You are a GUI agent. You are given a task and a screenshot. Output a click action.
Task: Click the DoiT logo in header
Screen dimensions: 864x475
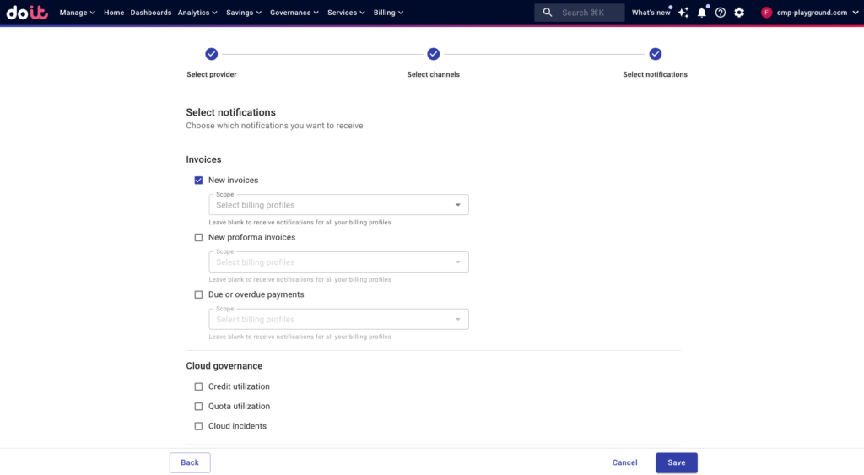point(28,13)
